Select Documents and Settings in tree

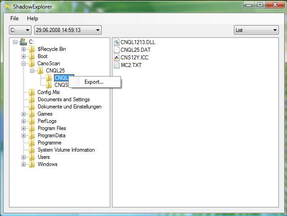(x=63, y=99)
